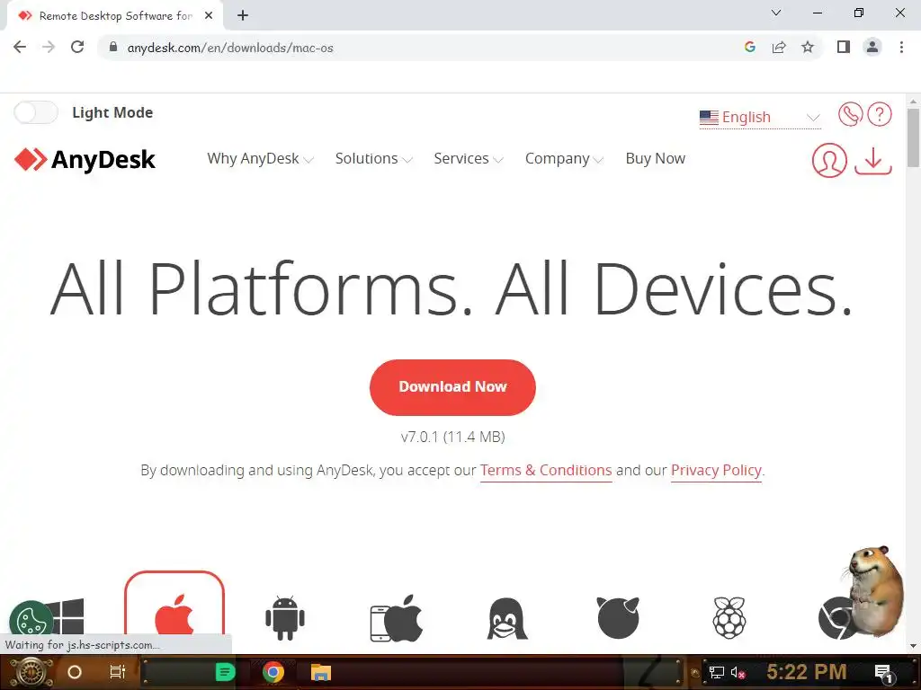The height and width of the screenshot is (690, 921).
Task: Open the Start menu steampunk button
Action: (31, 672)
